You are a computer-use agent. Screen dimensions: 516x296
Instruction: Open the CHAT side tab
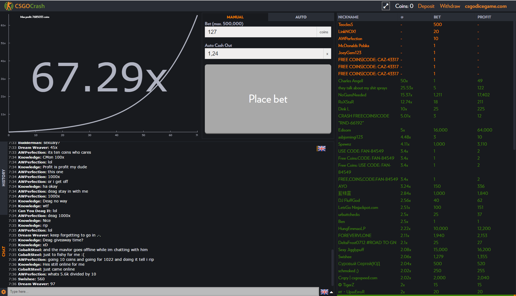coord(4,251)
